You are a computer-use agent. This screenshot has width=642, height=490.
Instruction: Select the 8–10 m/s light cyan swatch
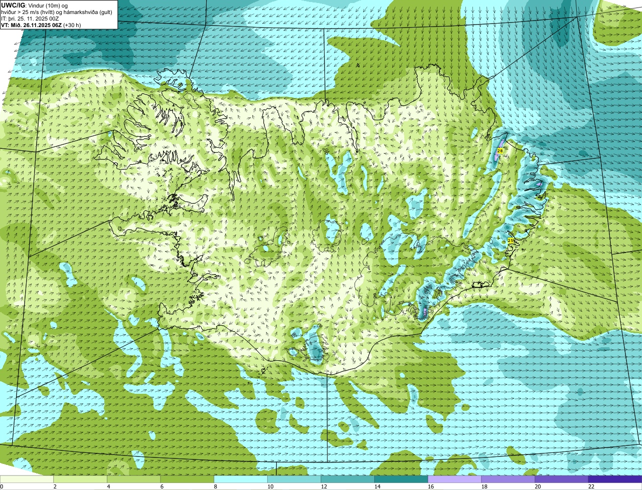point(241,479)
